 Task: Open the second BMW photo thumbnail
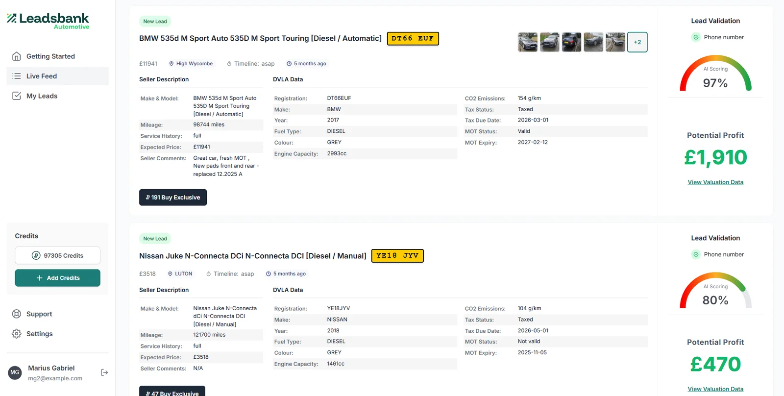(550, 42)
